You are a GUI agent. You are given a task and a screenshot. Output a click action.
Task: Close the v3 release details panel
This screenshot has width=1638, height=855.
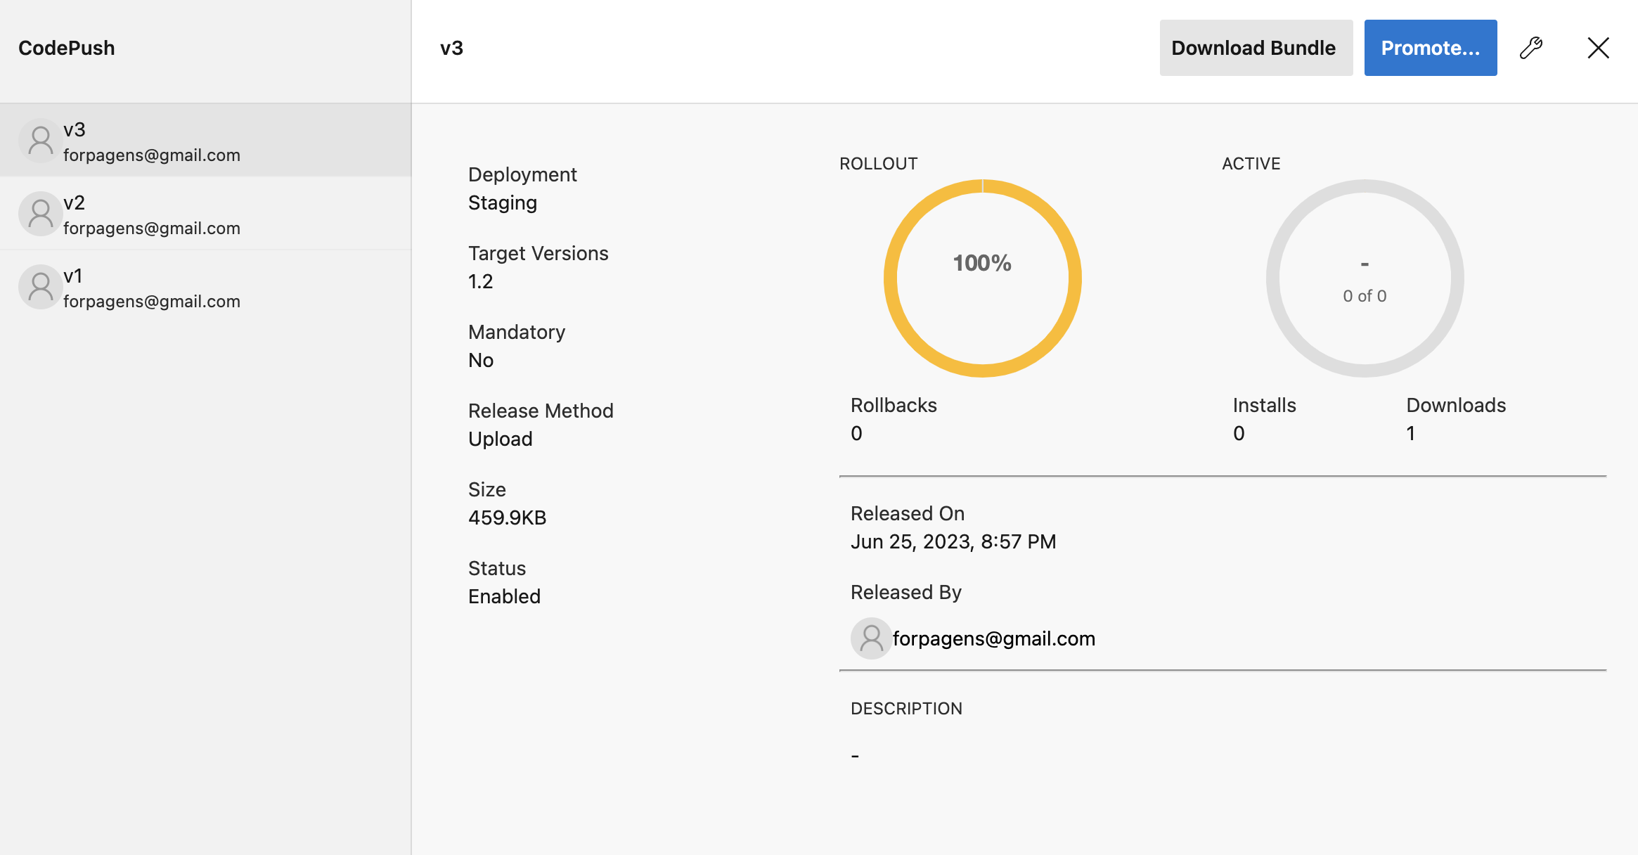coord(1598,48)
